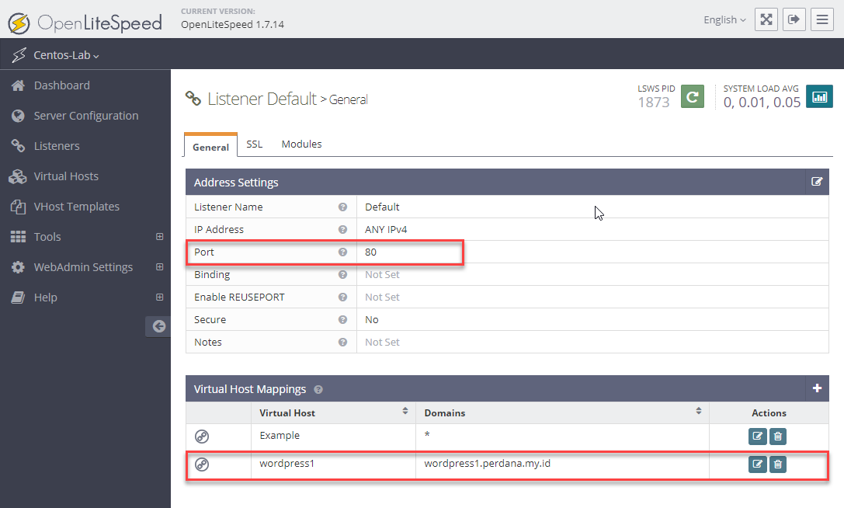Show help for Listener Name
Screen dimensions: 844x508
tap(342, 207)
